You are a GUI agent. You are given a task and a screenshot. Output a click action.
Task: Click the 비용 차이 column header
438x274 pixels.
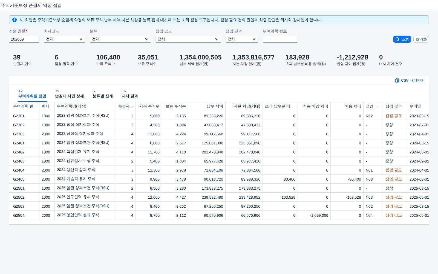pos(347,106)
